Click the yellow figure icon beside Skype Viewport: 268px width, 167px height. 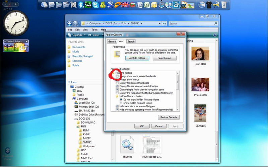(103, 5)
